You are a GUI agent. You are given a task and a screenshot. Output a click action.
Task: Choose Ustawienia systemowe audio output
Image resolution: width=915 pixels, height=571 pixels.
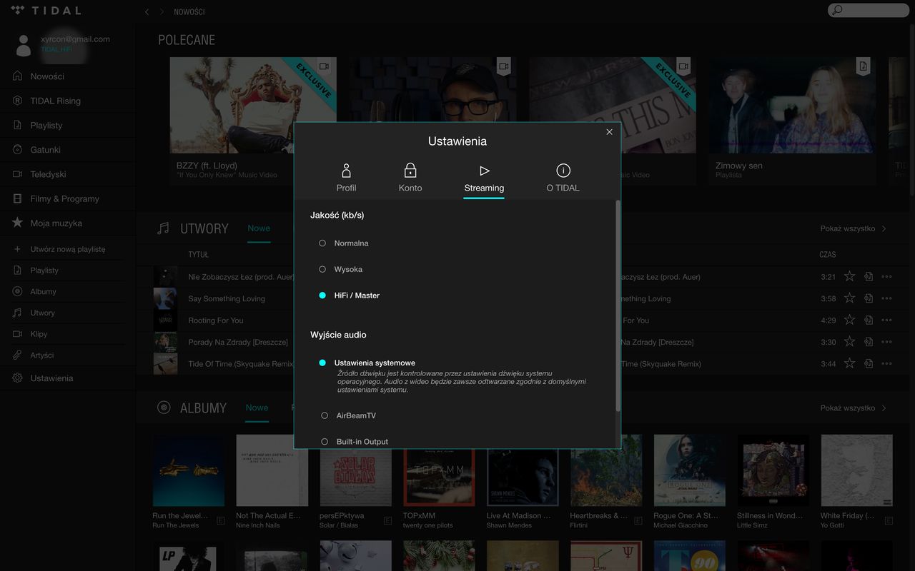coord(367,363)
